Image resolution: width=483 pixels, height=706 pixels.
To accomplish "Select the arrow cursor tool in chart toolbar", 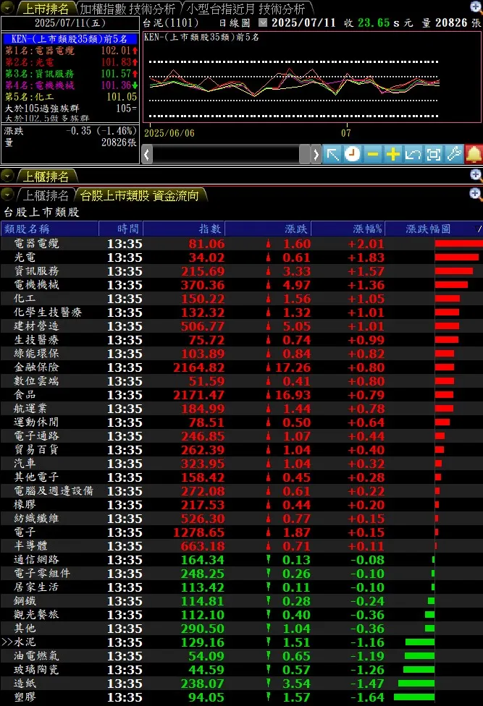I will [x=332, y=155].
